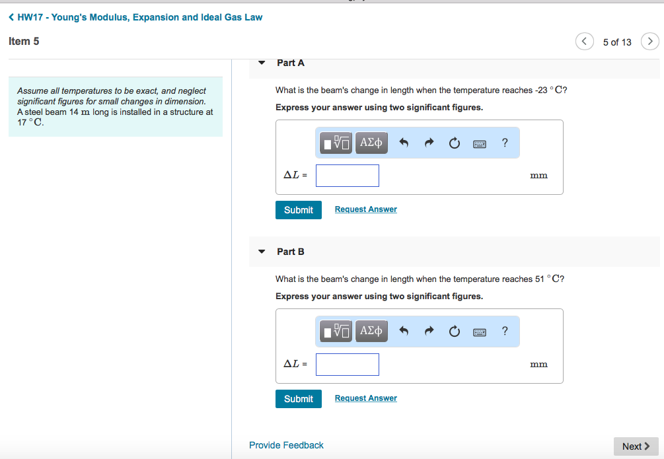Image resolution: width=664 pixels, height=459 pixels.
Task: Open the help question mark in Part B toolbar
Action: [x=504, y=331]
